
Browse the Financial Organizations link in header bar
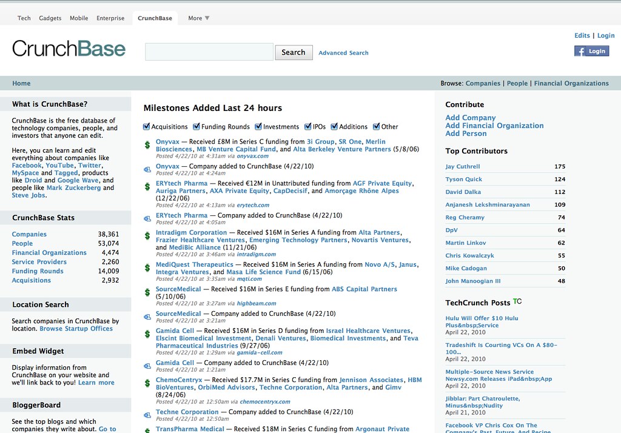coord(571,83)
